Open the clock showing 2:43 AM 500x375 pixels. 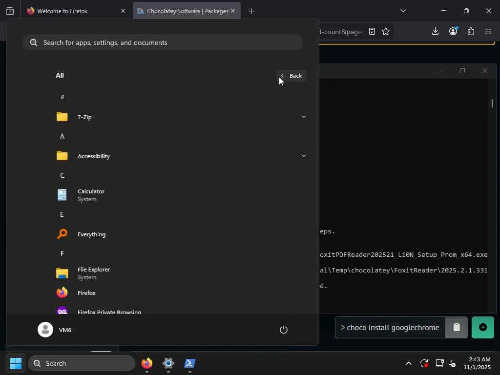click(477, 363)
